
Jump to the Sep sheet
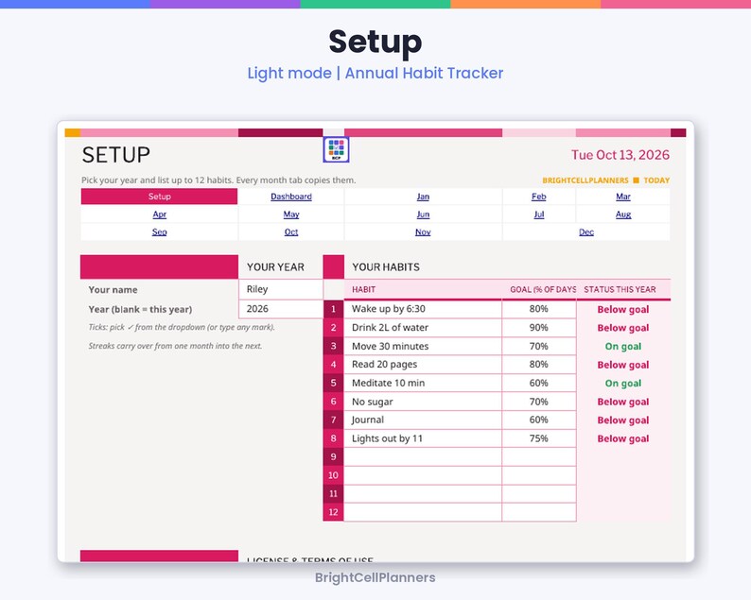click(160, 232)
